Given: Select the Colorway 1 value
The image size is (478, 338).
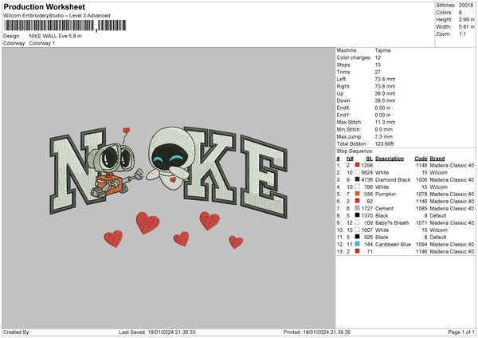Looking at the screenshot, I should [x=42, y=43].
